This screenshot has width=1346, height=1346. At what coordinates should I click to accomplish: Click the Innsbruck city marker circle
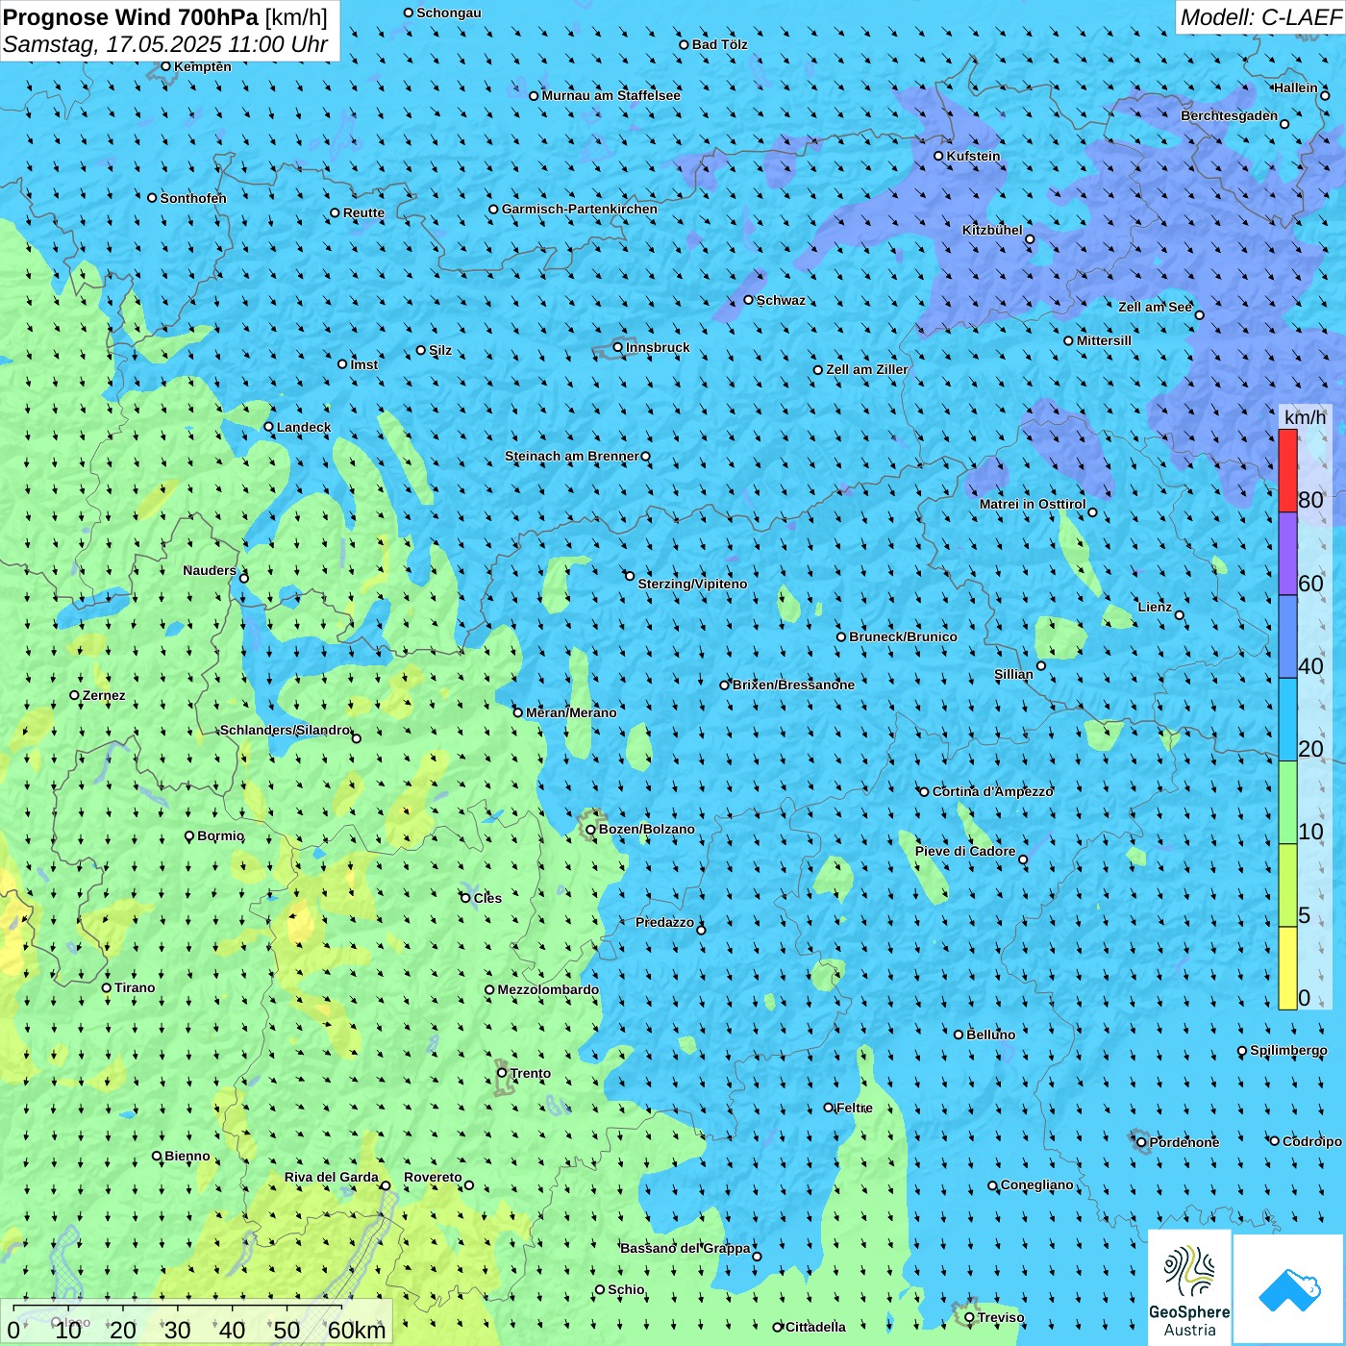pos(618,347)
